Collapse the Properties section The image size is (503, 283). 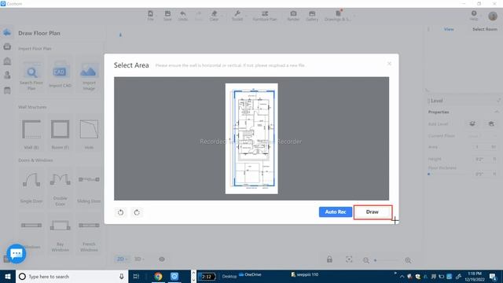click(497, 112)
